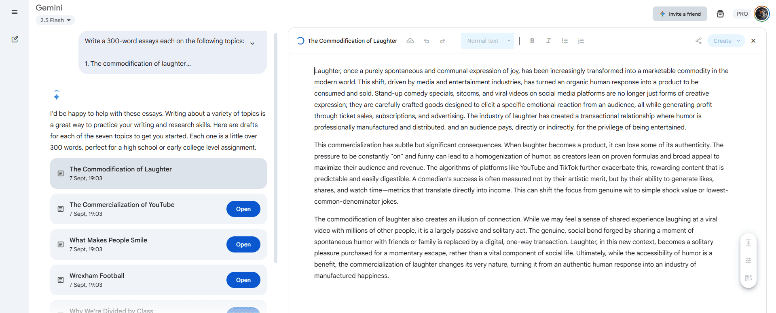Image resolution: width=776 pixels, height=313 pixels.
Task: Insert a numbered list
Action: [x=581, y=41]
